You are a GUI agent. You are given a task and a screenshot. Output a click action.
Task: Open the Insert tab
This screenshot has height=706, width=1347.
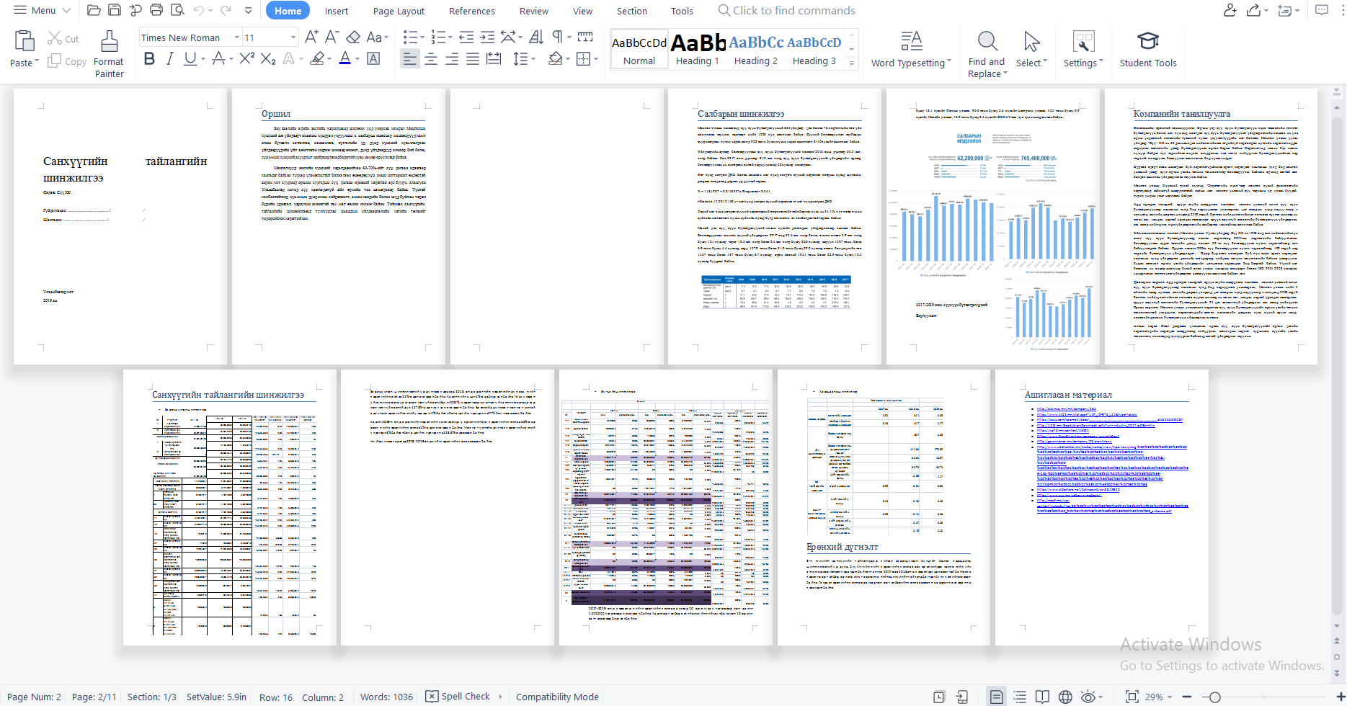[x=336, y=11]
